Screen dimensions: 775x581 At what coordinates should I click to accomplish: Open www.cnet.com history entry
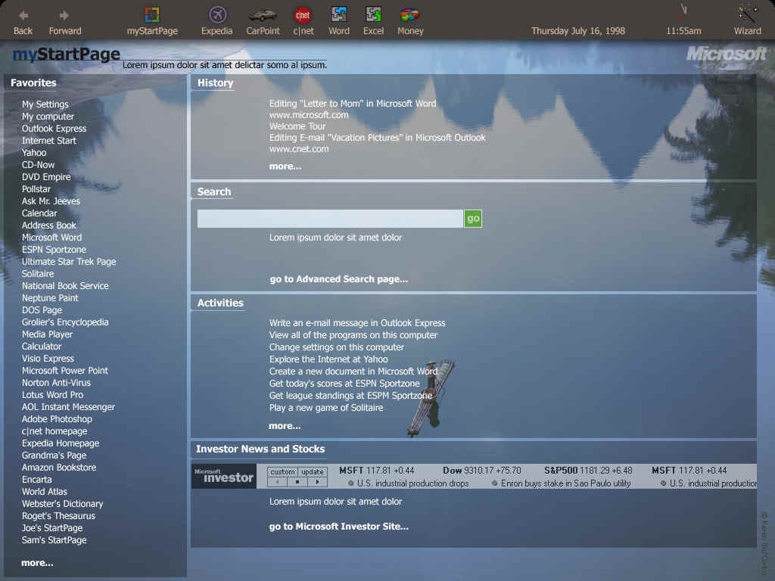(298, 149)
